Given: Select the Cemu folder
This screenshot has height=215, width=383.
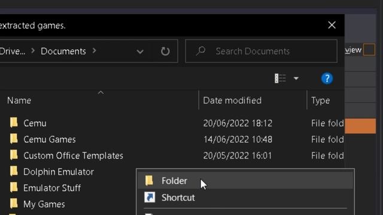Looking at the screenshot, I should click(35, 124).
